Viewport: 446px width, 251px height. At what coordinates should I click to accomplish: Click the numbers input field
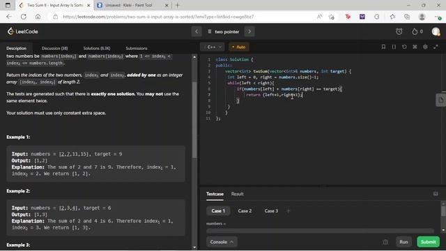320,231
